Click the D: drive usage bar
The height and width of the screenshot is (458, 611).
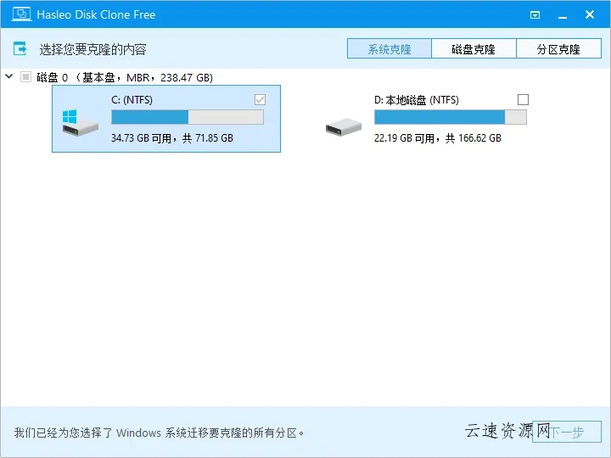(451, 117)
